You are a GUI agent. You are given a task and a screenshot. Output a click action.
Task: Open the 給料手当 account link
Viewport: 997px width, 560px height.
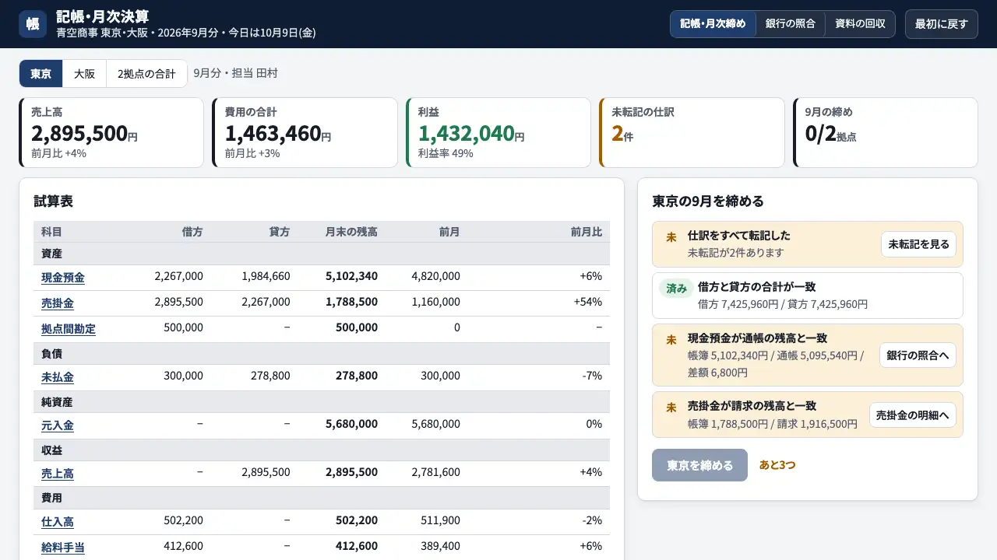tap(63, 548)
